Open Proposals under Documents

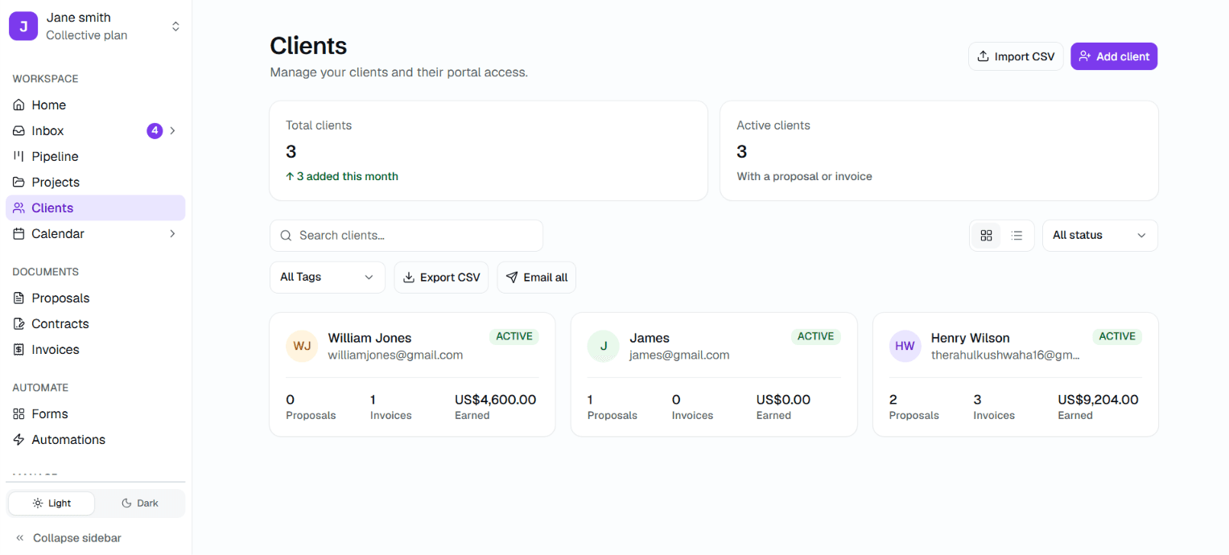click(95, 298)
